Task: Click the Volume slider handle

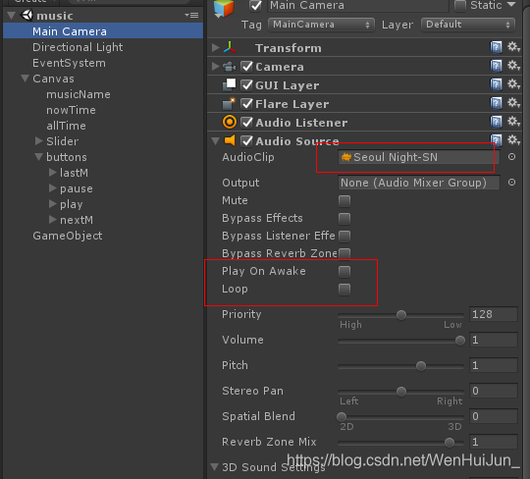Action: [x=460, y=341]
